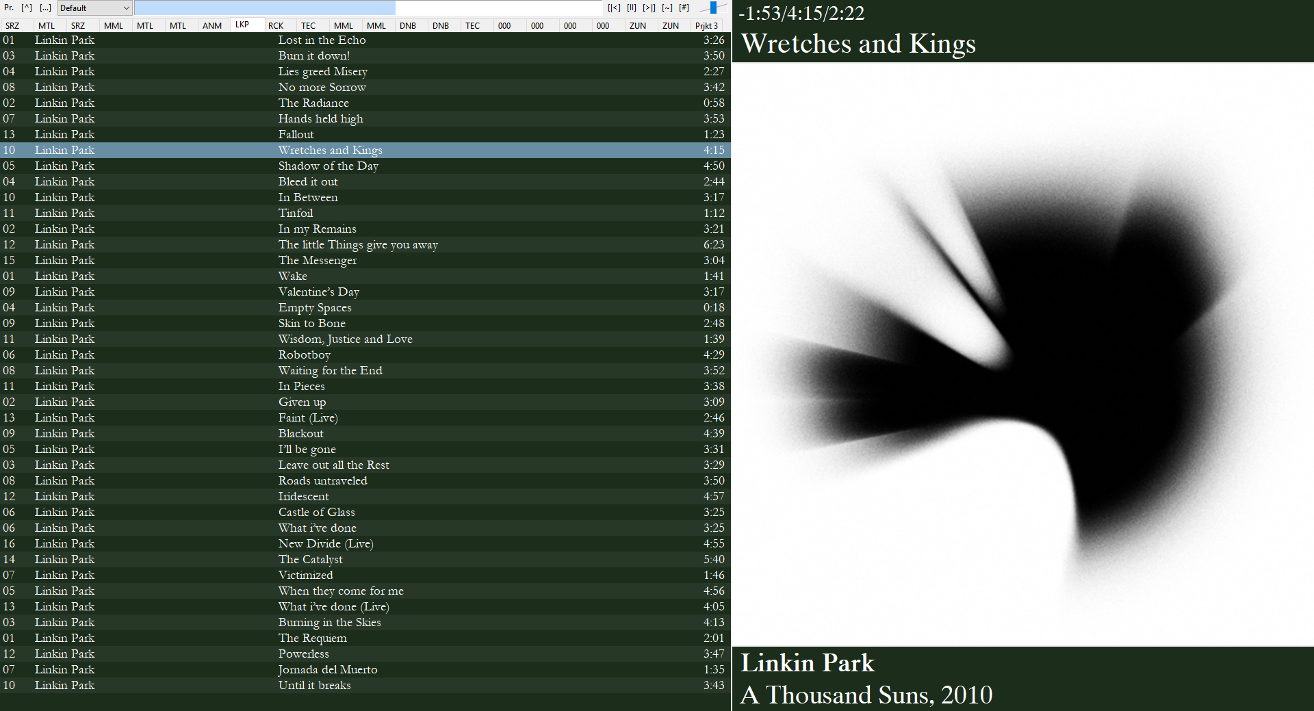1314x711 pixels.
Task: Select the track 'Victimized'
Action: point(365,575)
